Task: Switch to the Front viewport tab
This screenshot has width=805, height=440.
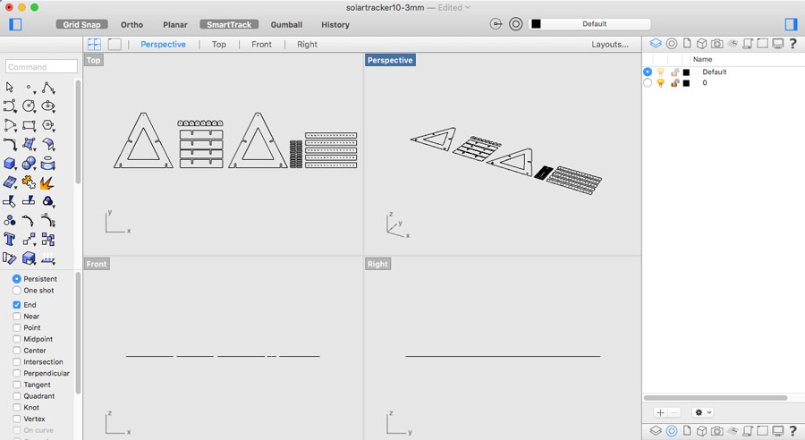Action: tap(261, 44)
